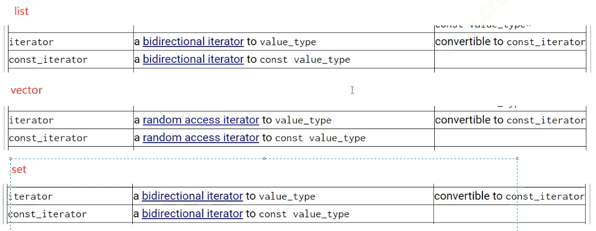This screenshot has width=596, height=231.
Task: Follow bidirectional iterator link in set const_iterator row
Action: click(192, 213)
